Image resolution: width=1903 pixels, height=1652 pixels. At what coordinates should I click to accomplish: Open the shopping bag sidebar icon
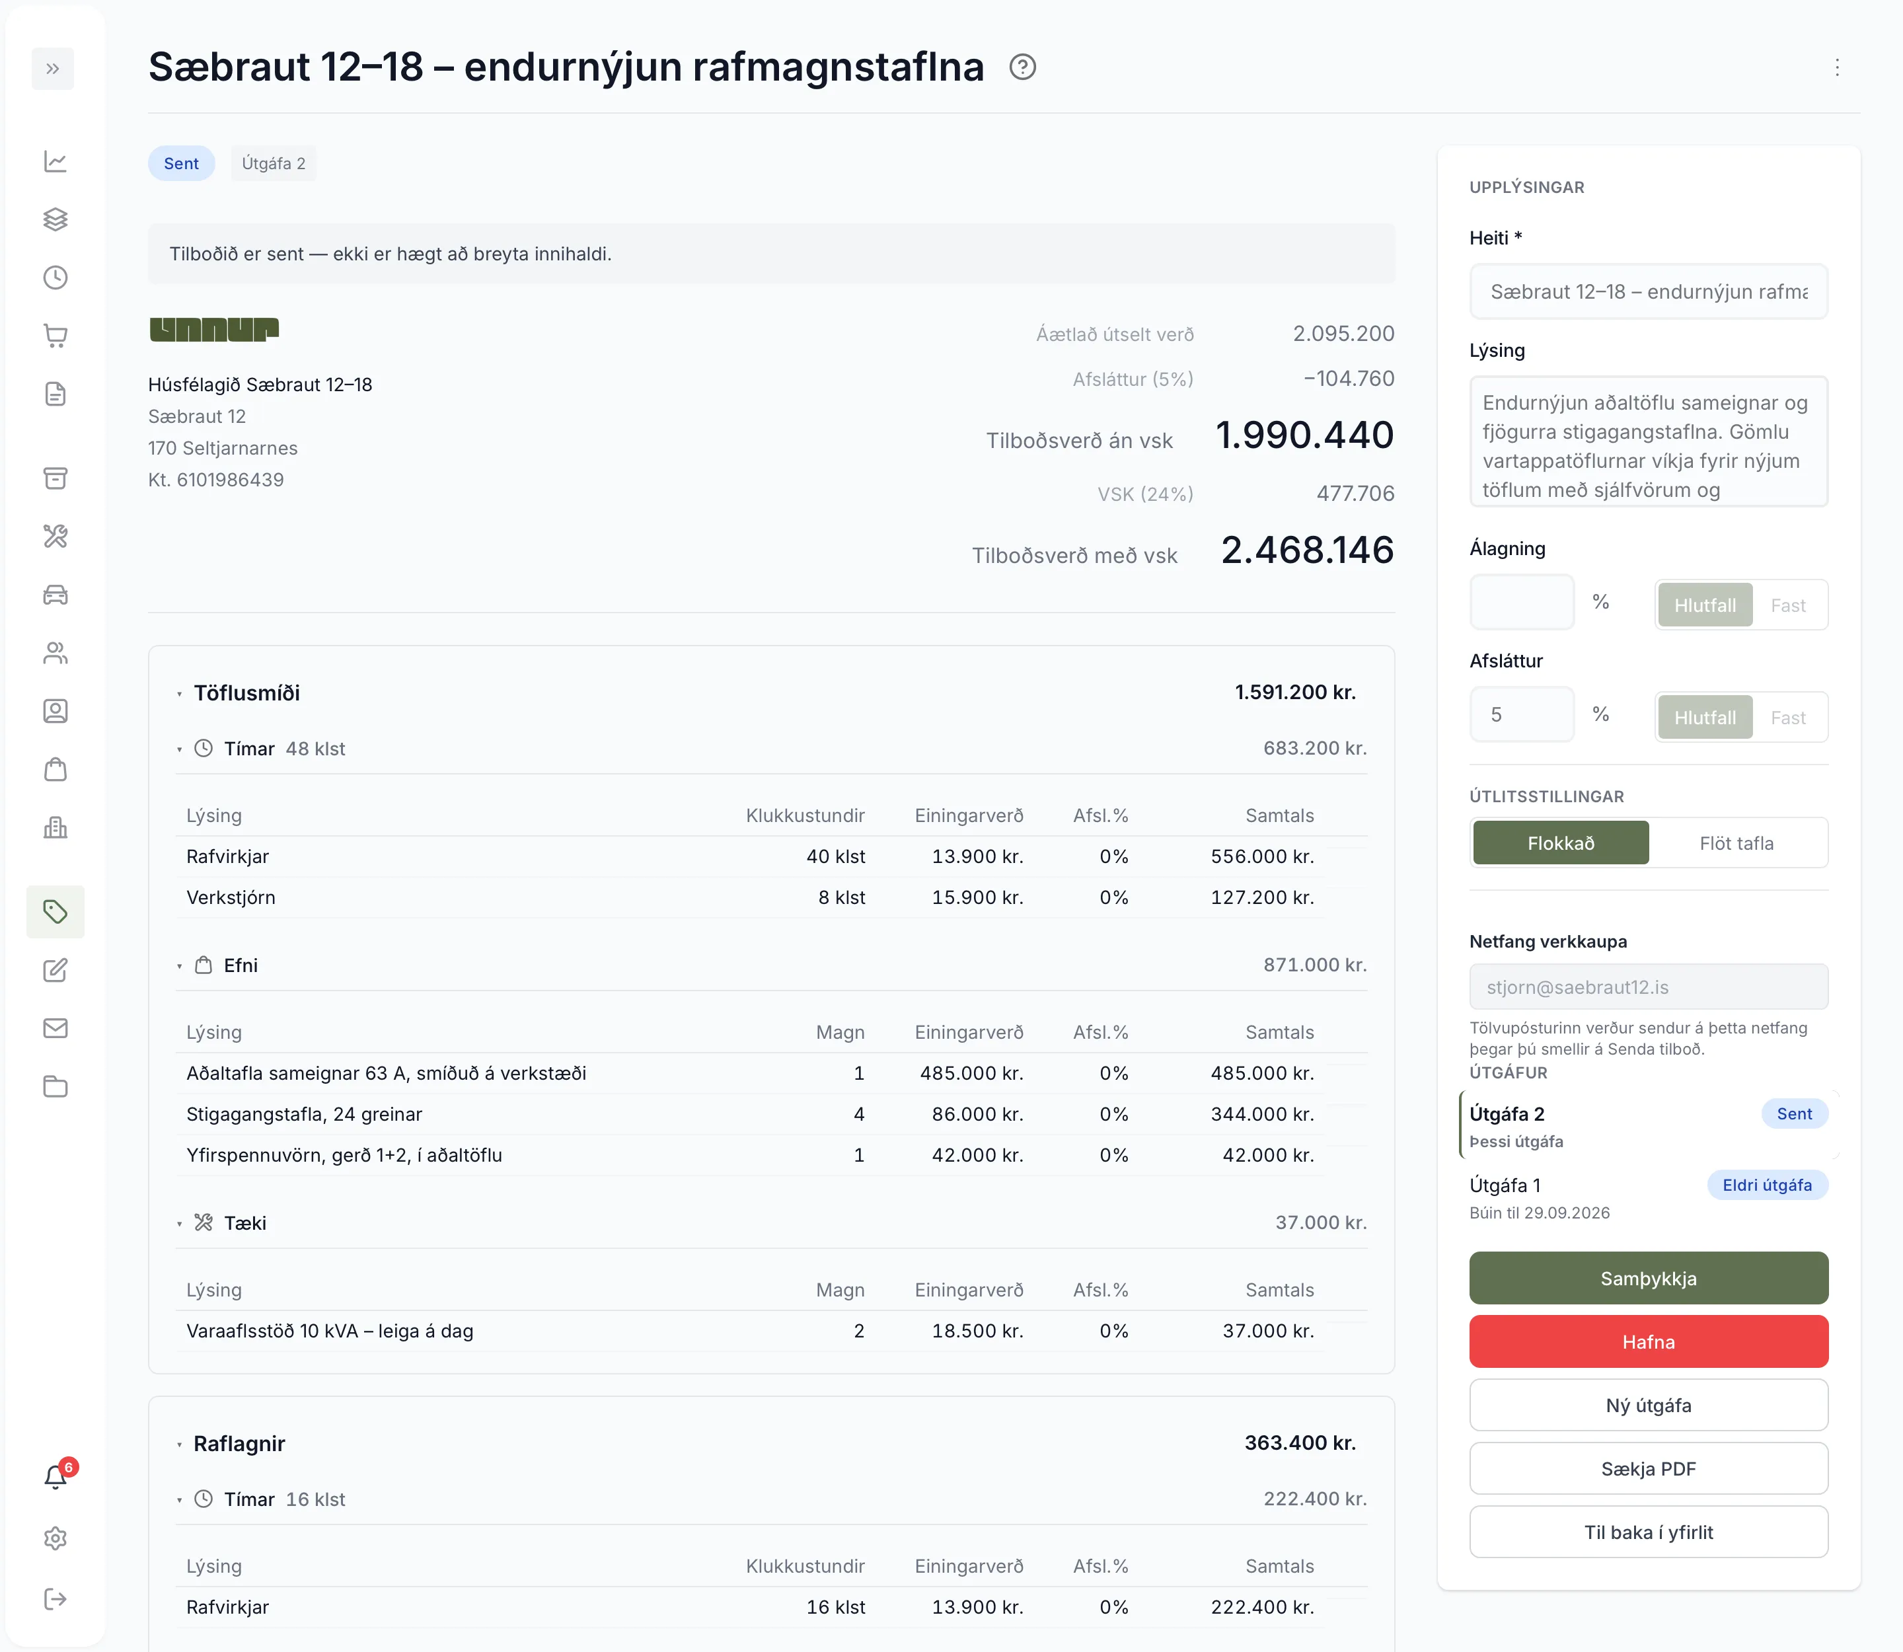point(56,769)
